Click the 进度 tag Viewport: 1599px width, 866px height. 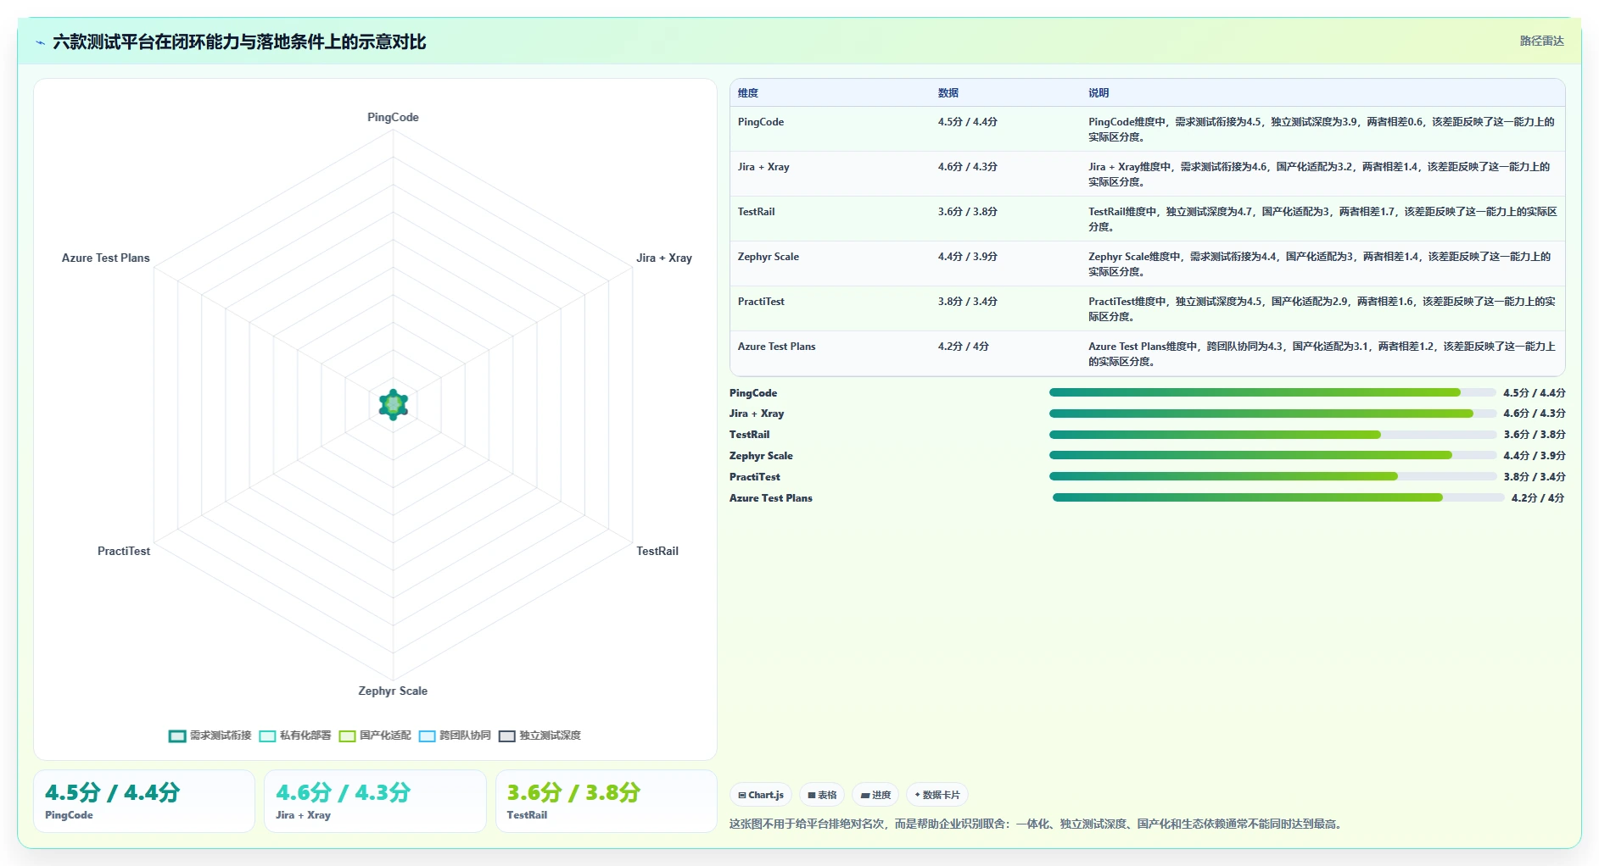tap(875, 795)
